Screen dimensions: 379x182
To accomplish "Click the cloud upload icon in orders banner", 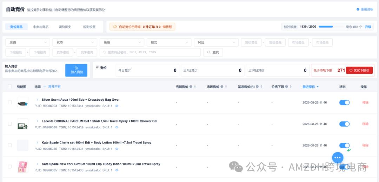I will (115, 27).
